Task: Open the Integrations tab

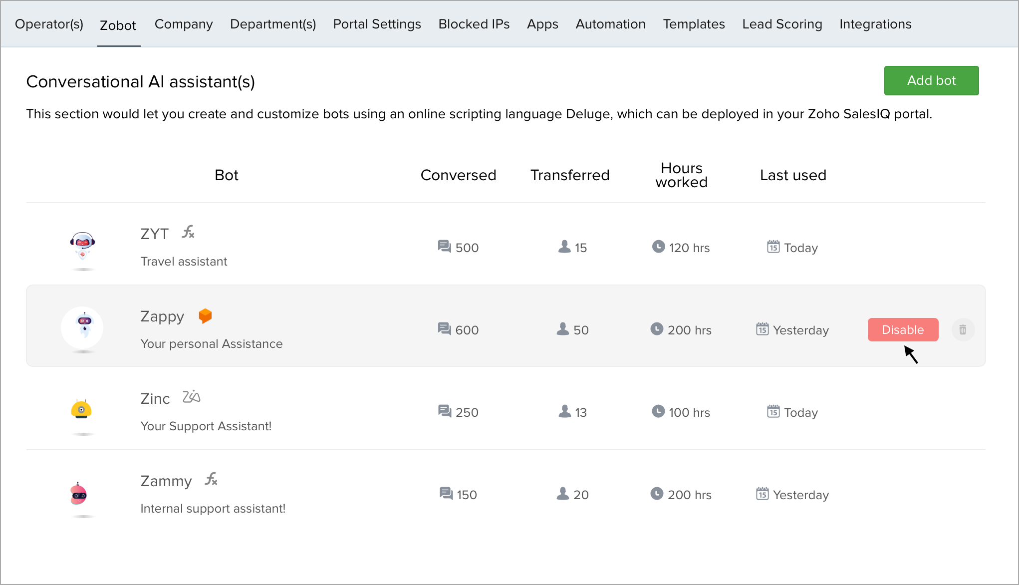Action: [875, 24]
